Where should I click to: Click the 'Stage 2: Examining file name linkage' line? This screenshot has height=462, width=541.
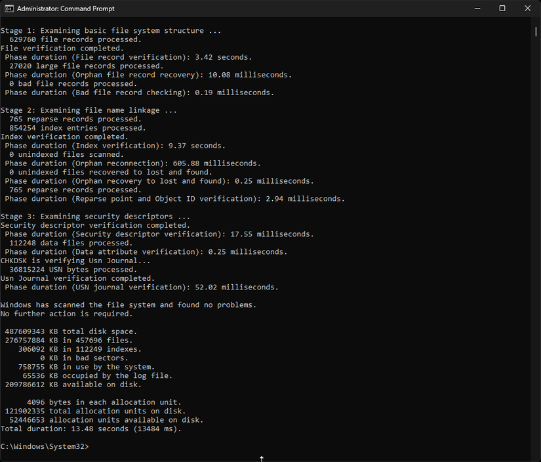pyautogui.click(x=89, y=110)
